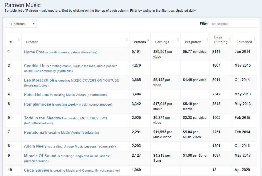Image resolution: width=262 pixels, height=176 pixels.
Task: Open the Leo Moracchioli creator link
Action: [x=71, y=83]
